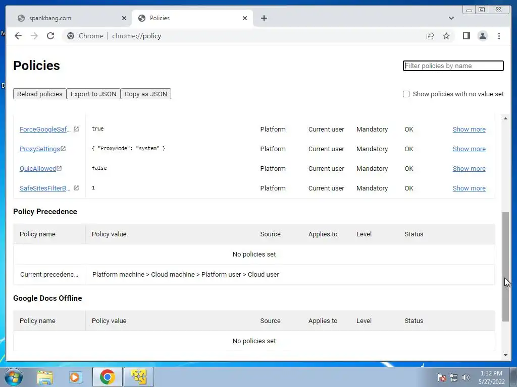This screenshot has width=517, height=387.
Task: Select the ProxyMode system policy value
Action: click(128, 149)
